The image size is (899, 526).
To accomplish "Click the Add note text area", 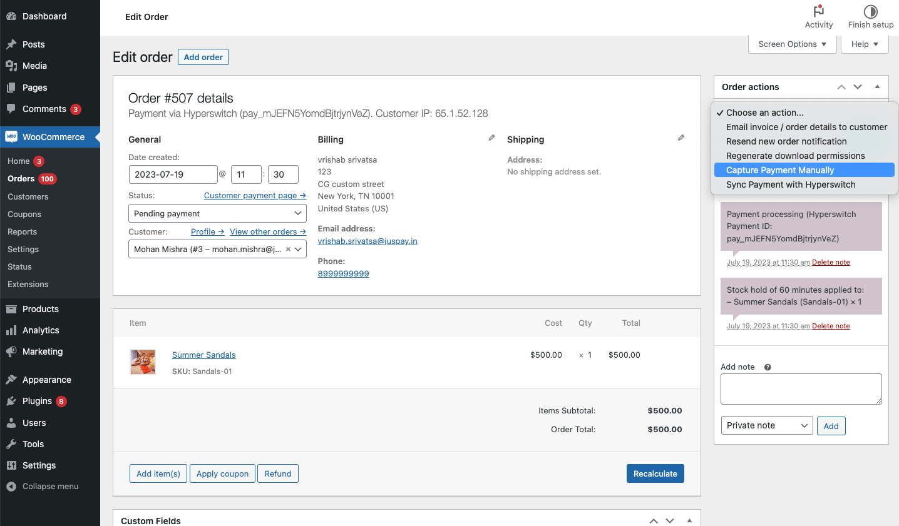I will pos(801,389).
